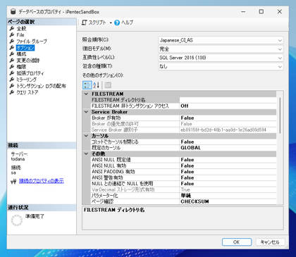The height and width of the screenshot is (257, 296).
Task: Select the オプション page
Action: (25, 48)
